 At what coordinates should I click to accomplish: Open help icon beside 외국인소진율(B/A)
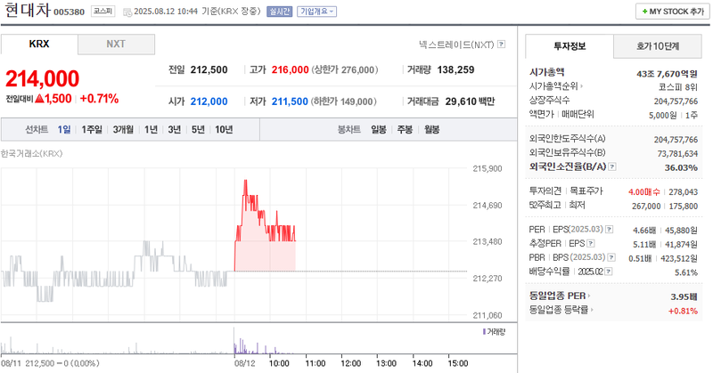point(612,166)
